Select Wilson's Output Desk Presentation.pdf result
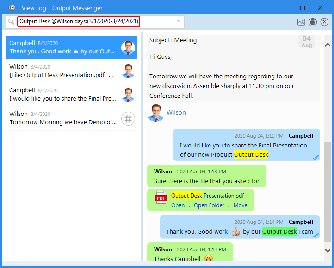The height and width of the screenshot is (268, 334). [72, 71]
